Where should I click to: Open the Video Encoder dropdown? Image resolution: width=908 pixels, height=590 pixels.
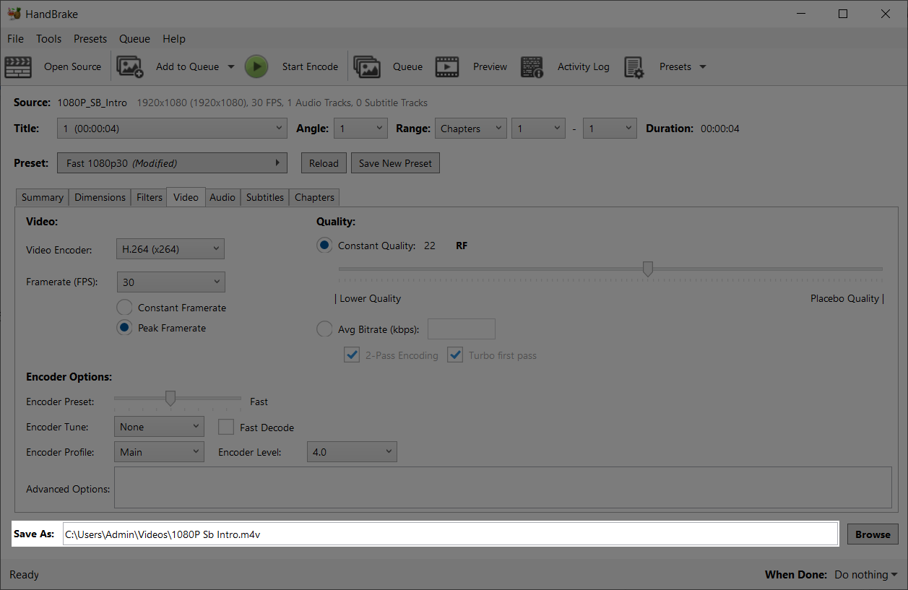170,249
